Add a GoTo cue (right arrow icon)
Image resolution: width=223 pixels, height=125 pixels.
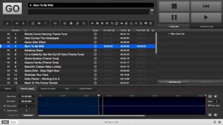122,23
